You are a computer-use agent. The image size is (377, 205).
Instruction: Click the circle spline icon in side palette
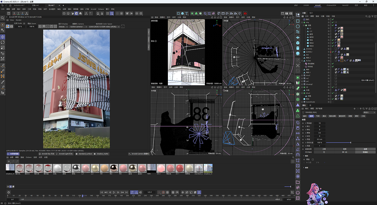(x=298, y=27)
